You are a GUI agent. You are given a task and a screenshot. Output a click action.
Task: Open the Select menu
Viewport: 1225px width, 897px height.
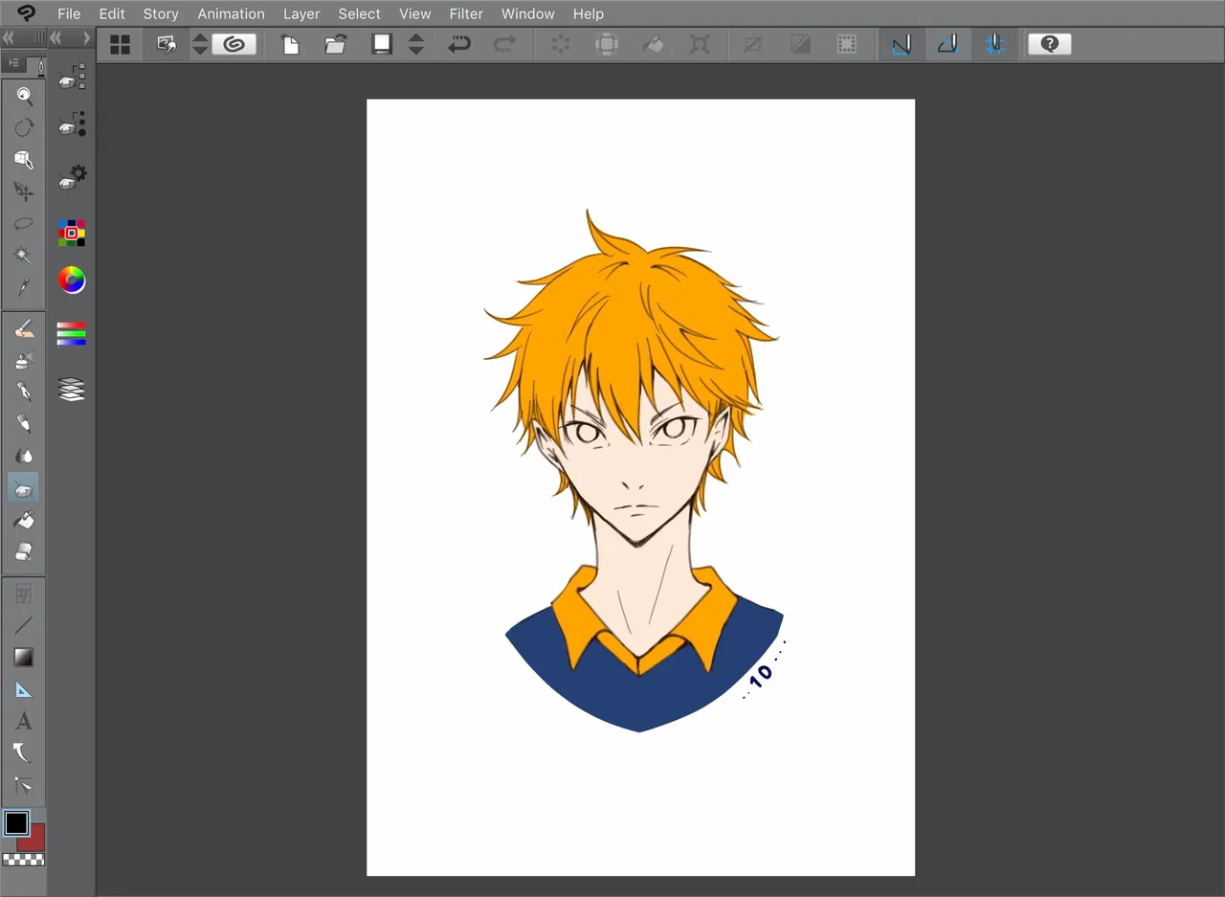(x=360, y=13)
